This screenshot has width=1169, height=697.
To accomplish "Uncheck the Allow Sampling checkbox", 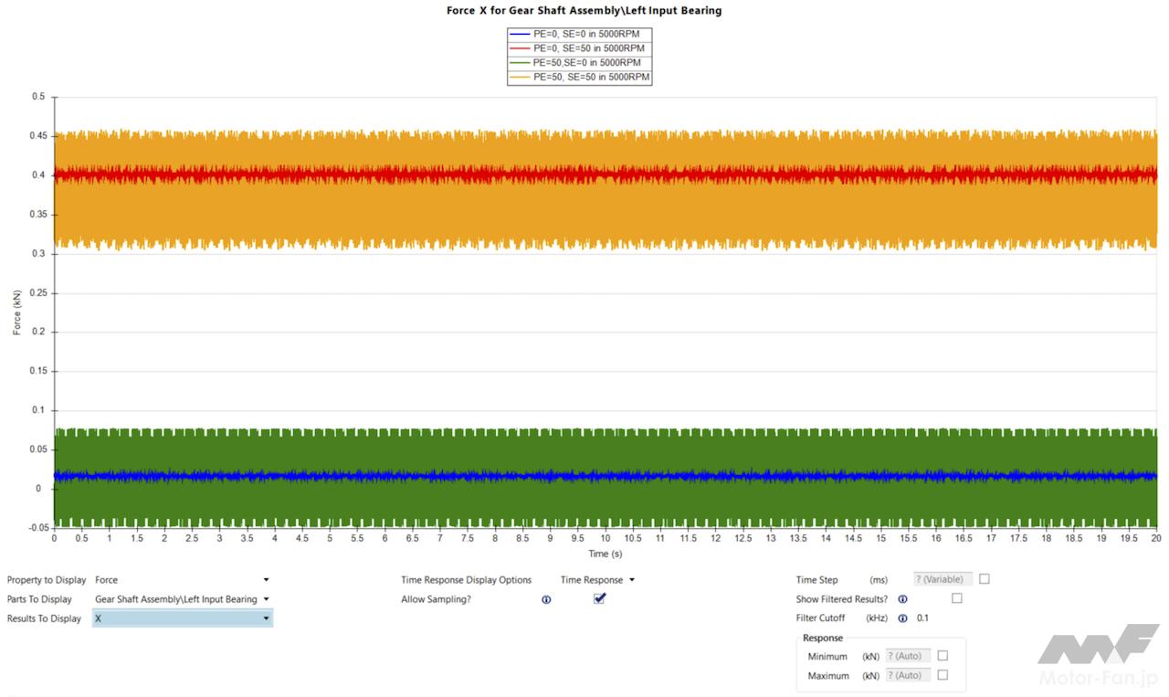I will (x=600, y=599).
